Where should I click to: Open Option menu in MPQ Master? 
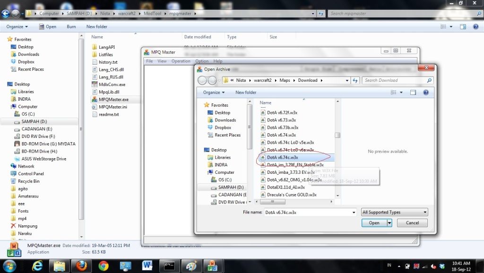(x=202, y=61)
